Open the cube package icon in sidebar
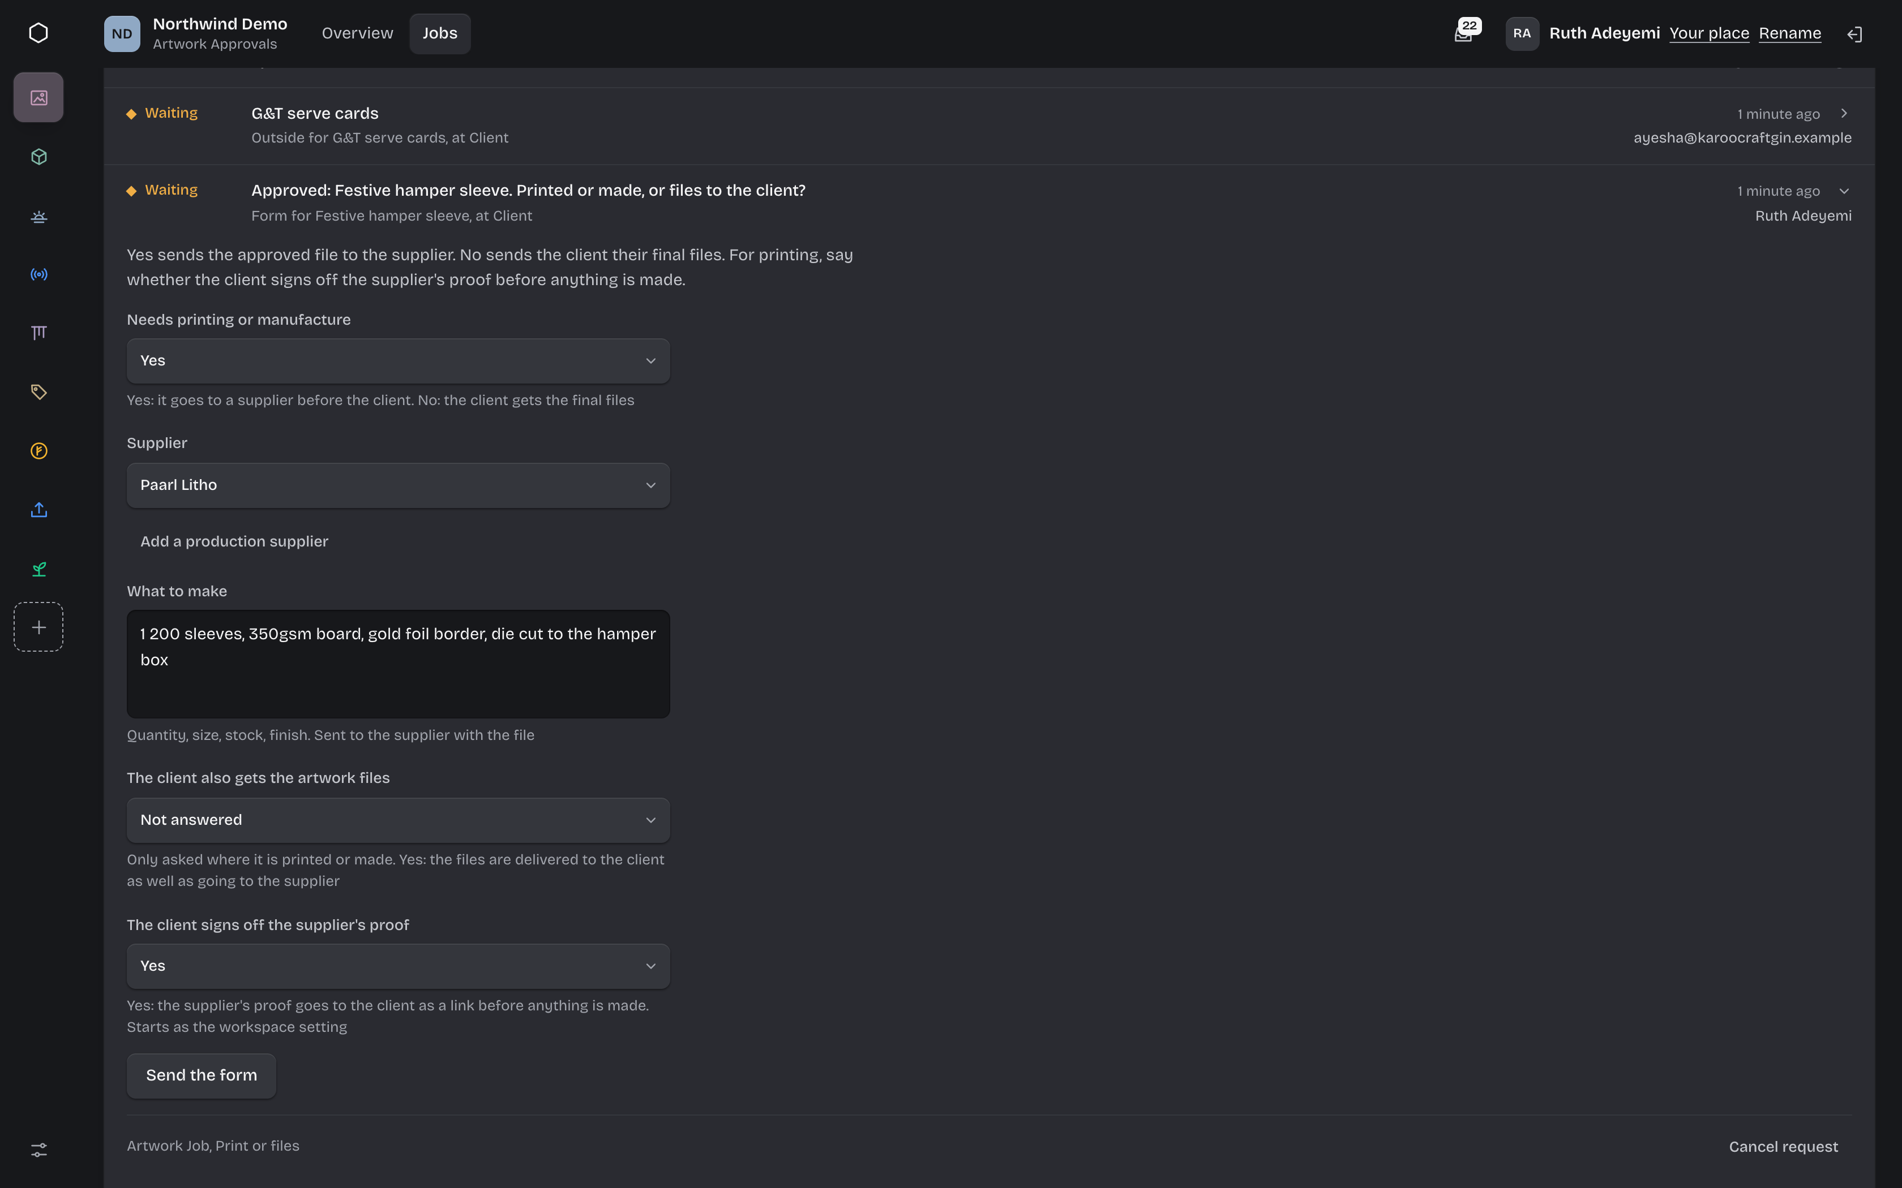Viewport: 1902px width, 1188px height. click(x=38, y=156)
